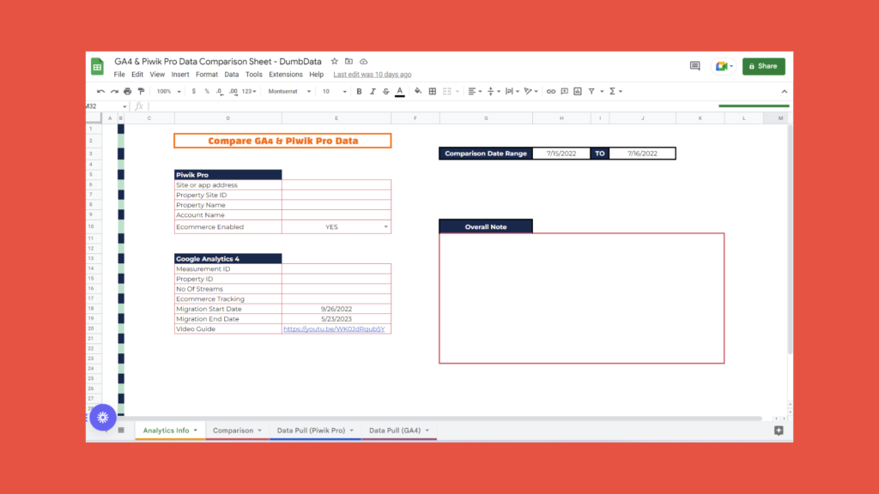Open the Help menu
This screenshot has width=879, height=494.
point(316,75)
